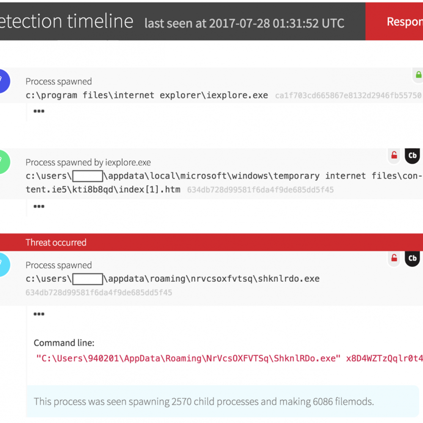Expand details under the iexplore.exe process
423x423 pixels.
pos(39,112)
